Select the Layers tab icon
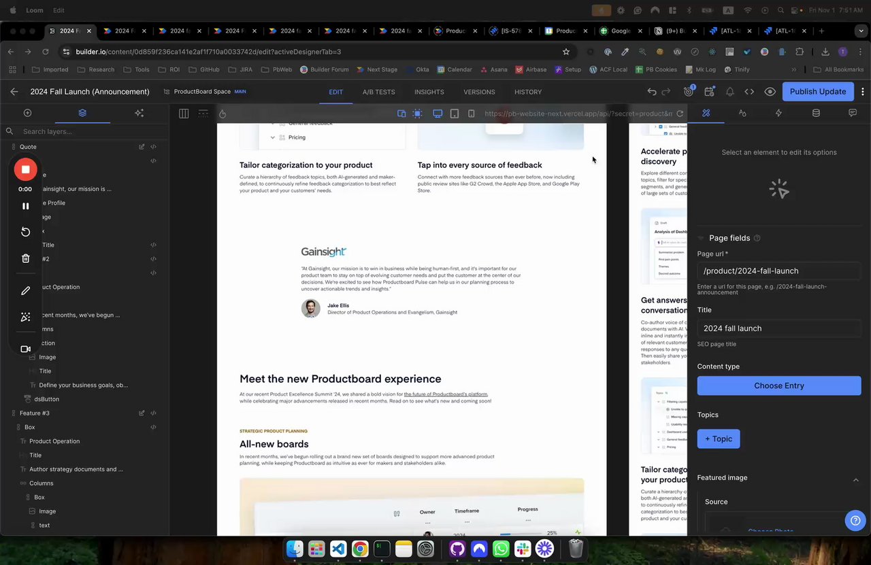The image size is (871, 565). click(x=82, y=113)
